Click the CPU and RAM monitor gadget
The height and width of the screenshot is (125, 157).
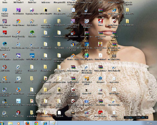tap(136, 117)
